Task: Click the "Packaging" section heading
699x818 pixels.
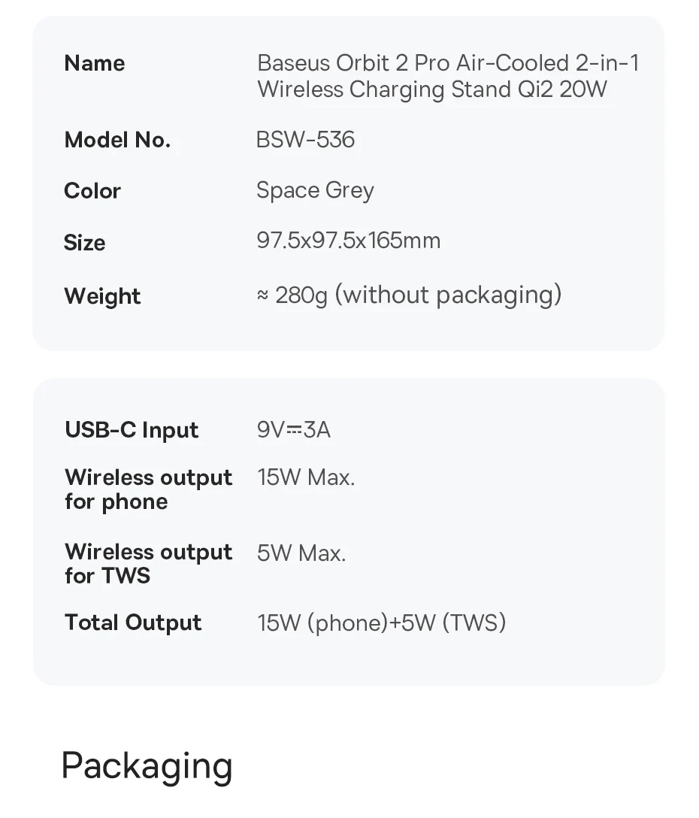Action: 147,765
